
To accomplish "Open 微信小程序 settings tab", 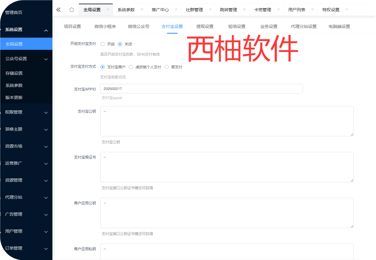I will (x=105, y=27).
